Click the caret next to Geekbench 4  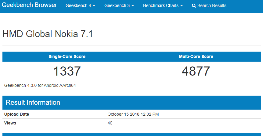pyautogui.click(x=94, y=6)
